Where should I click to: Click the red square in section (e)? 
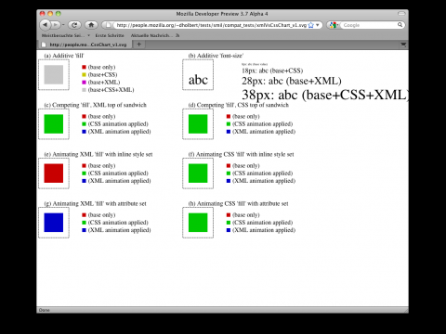point(54,173)
